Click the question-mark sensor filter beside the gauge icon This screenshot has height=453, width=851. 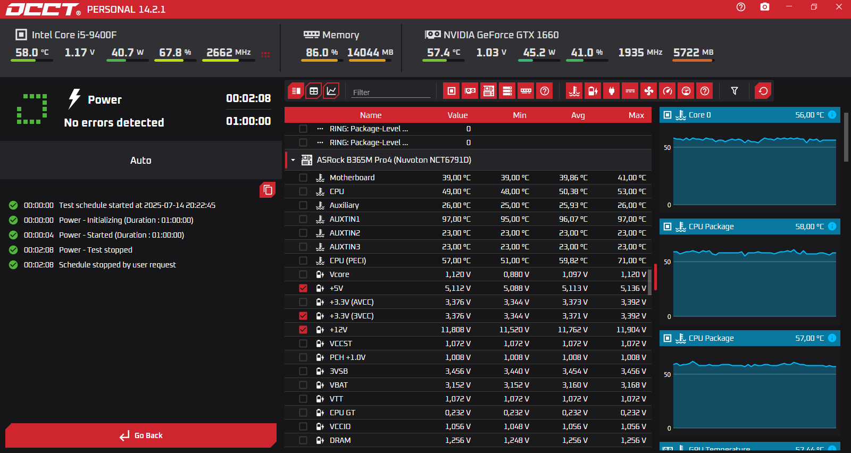[705, 91]
